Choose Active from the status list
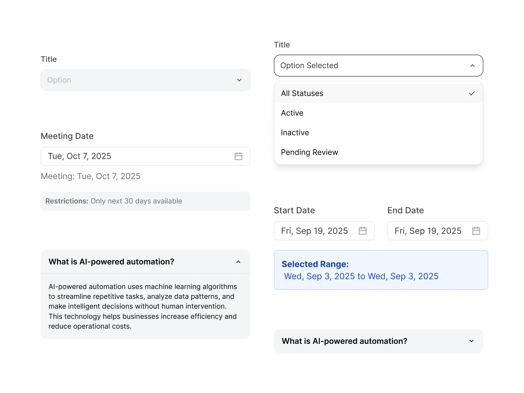Viewport: 524px width, 393px height. point(292,113)
